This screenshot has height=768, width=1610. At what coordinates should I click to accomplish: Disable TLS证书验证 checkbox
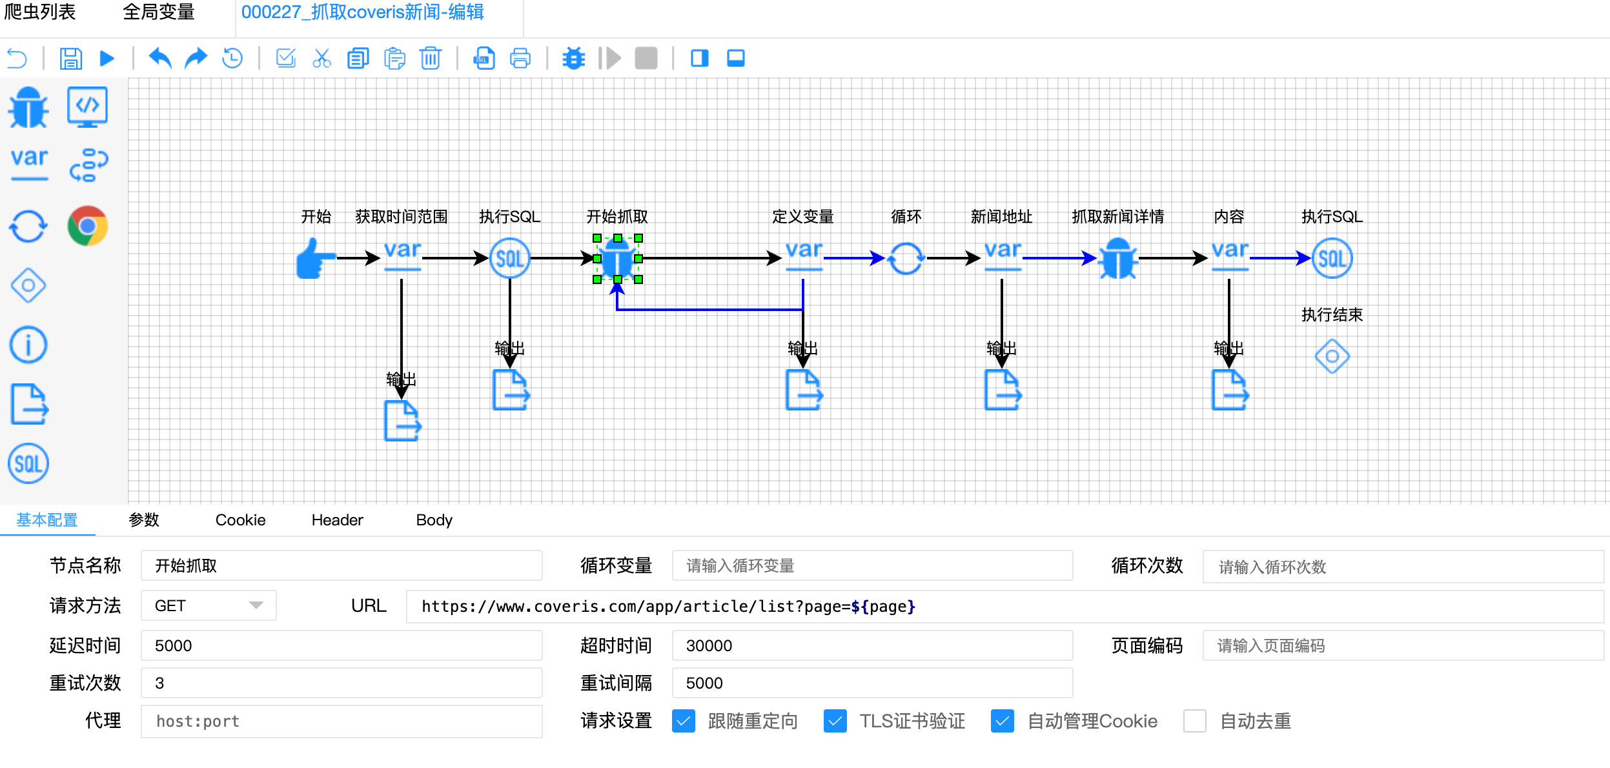pyautogui.click(x=835, y=721)
